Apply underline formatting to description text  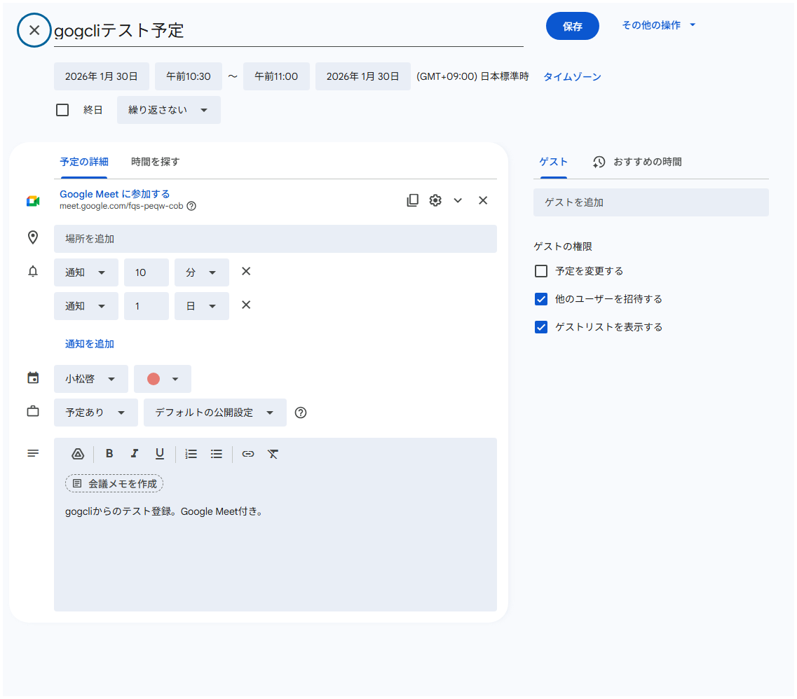[x=160, y=453]
